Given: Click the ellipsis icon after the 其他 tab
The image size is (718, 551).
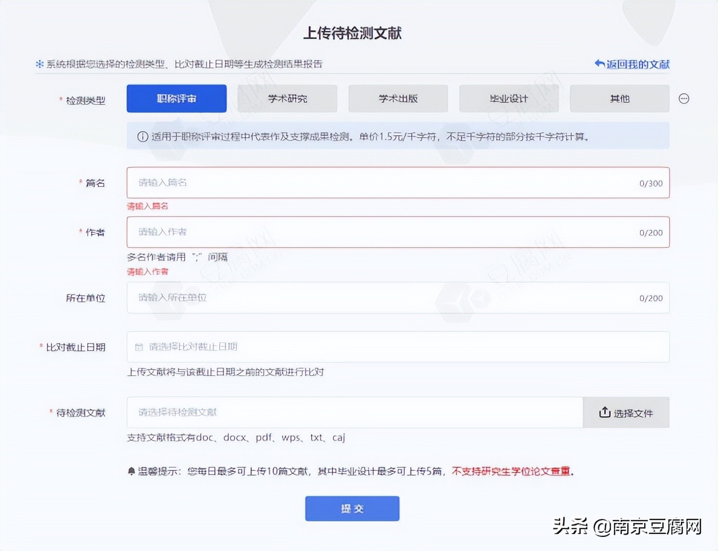Looking at the screenshot, I should pyautogui.click(x=684, y=98).
